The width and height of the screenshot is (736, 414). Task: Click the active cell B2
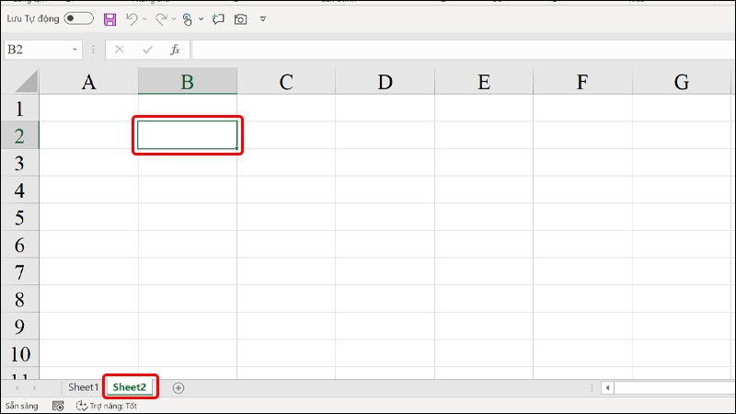(188, 135)
